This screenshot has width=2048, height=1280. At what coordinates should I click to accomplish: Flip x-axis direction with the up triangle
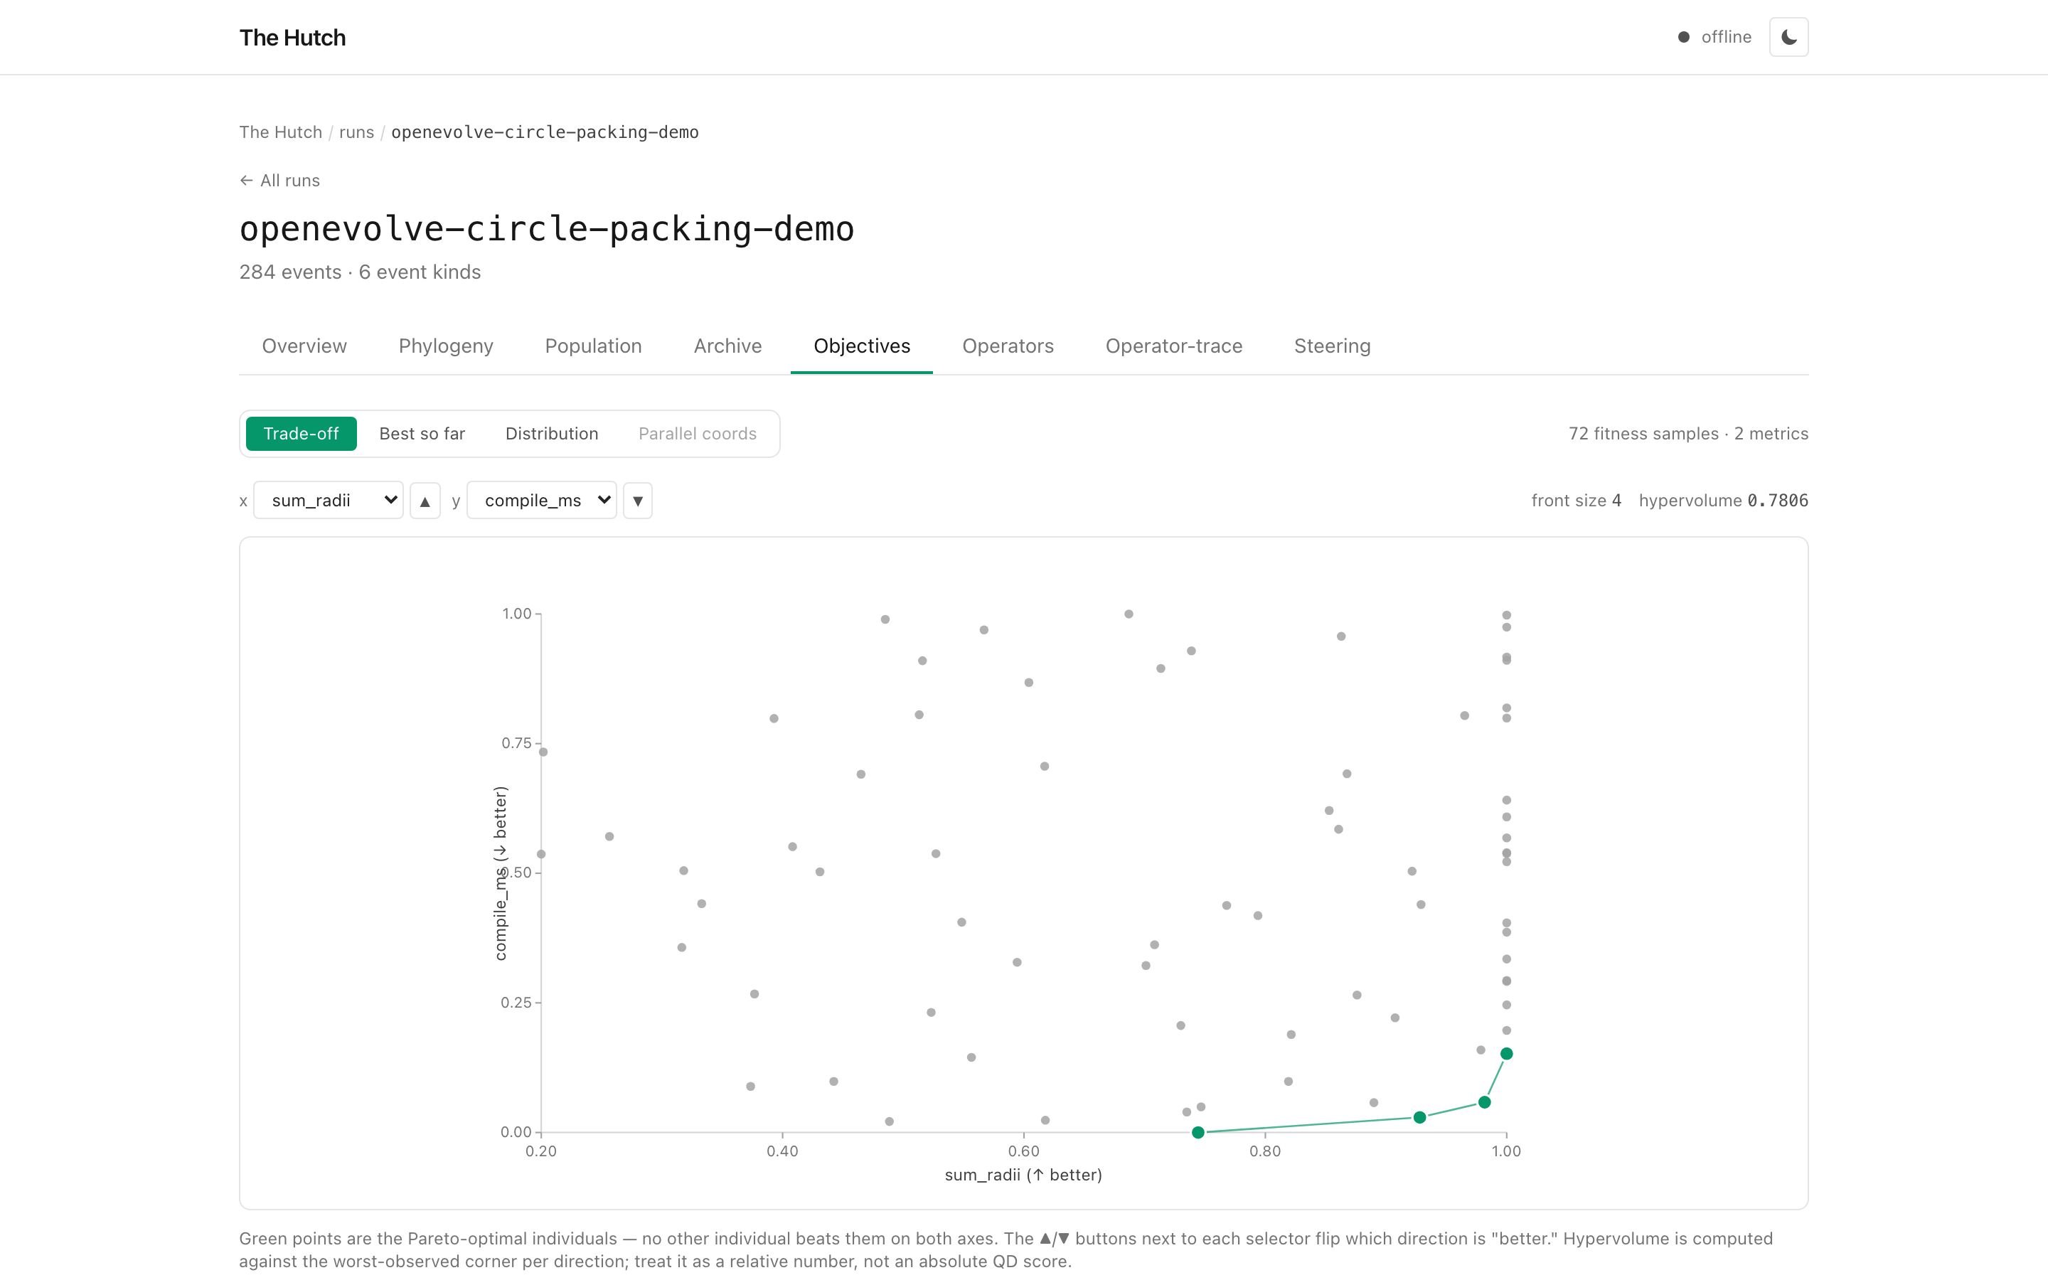click(425, 501)
